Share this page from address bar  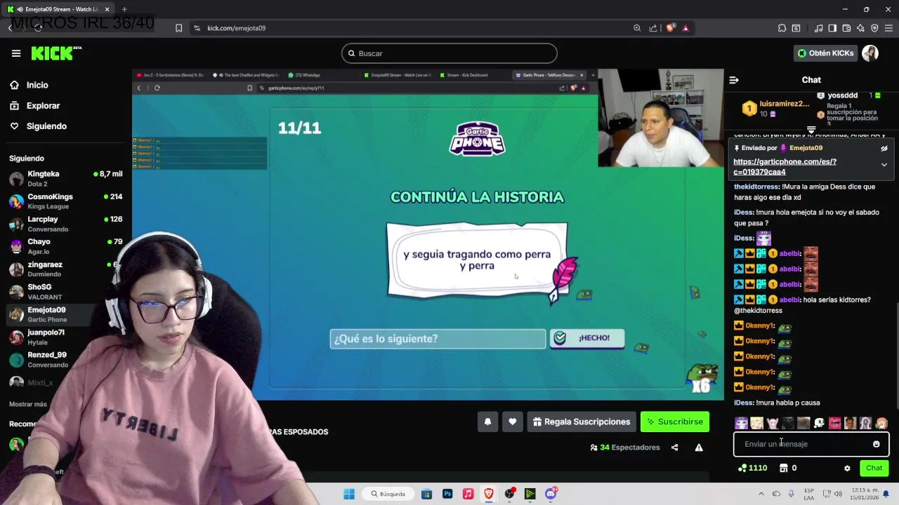point(653,28)
